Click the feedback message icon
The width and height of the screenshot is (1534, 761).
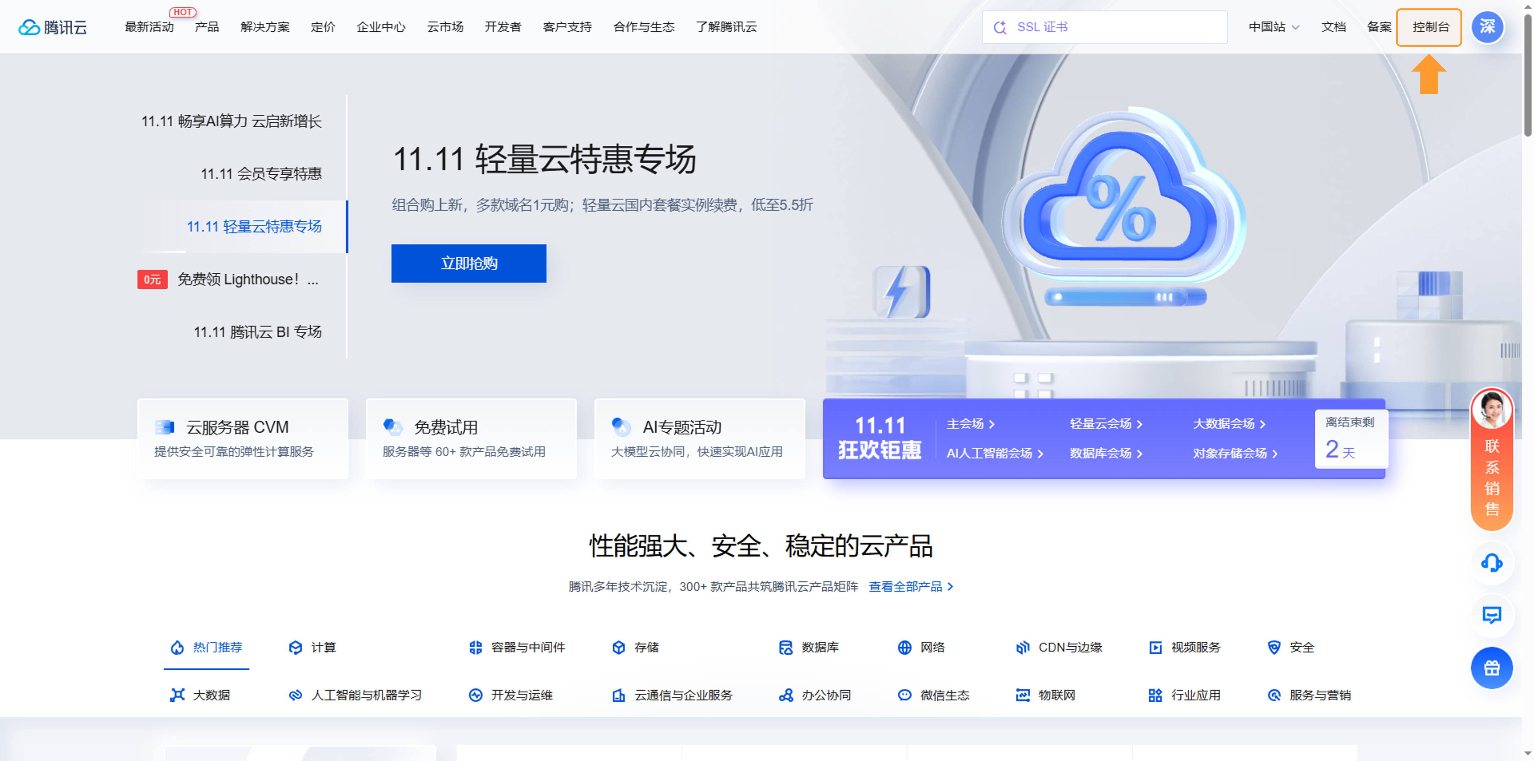(1491, 615)
